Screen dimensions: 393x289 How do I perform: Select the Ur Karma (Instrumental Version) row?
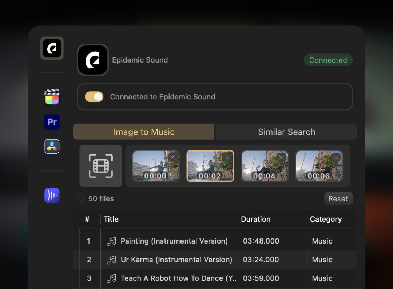click(215, 260)
